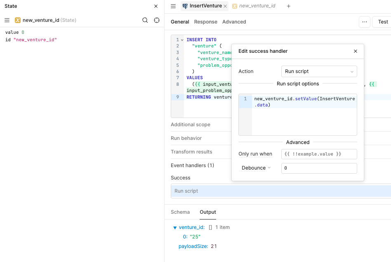The height and width of the screenshot is (262, 391).
Task: Close the Edit success handler popup
Action: [x=356, y=51]
